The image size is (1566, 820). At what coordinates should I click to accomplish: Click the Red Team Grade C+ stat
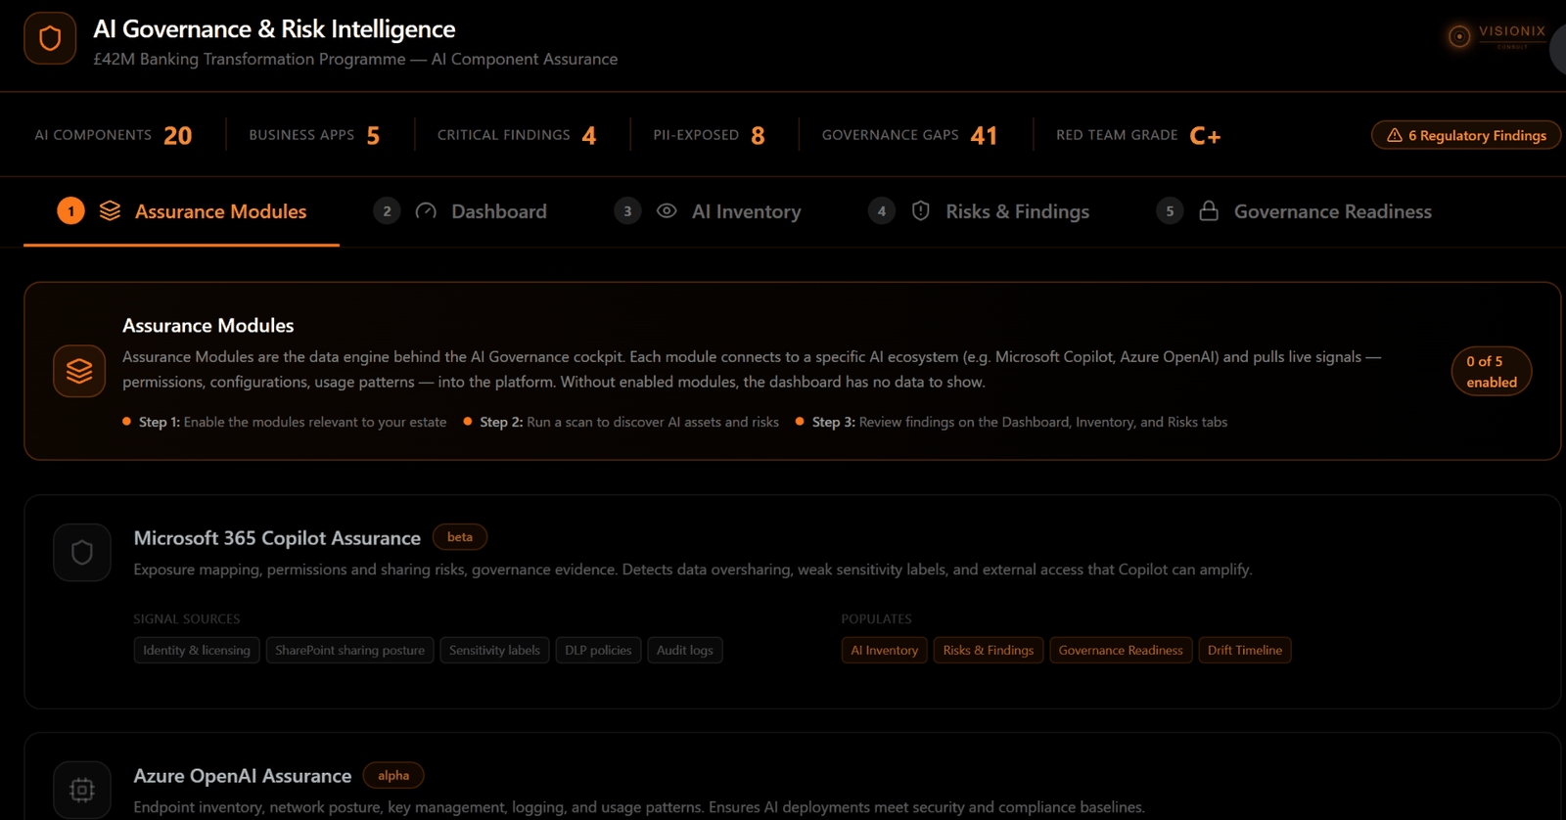point(1138,135)
